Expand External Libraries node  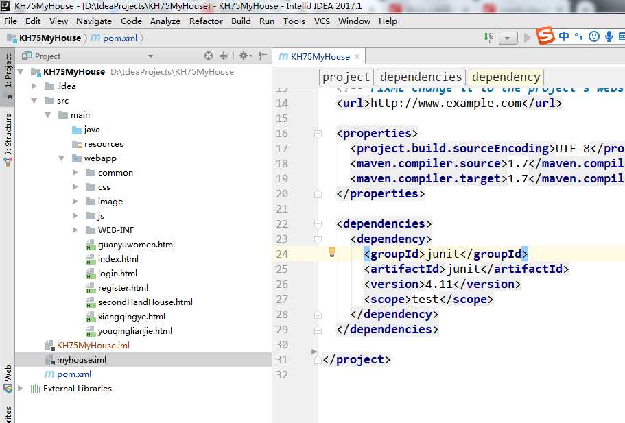coord(21,388)
